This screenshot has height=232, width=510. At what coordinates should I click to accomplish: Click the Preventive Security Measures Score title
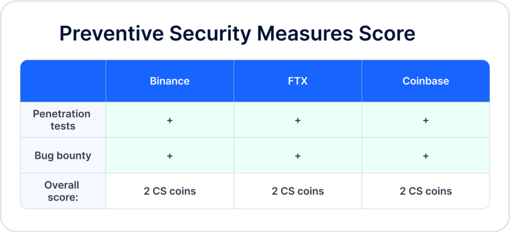pyautogui.click(x=238, y=33)
